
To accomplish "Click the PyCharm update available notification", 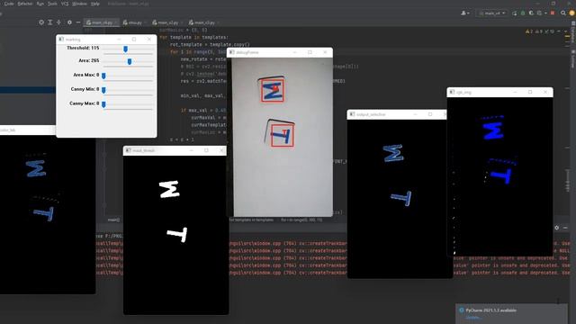I will click(511, 313).
